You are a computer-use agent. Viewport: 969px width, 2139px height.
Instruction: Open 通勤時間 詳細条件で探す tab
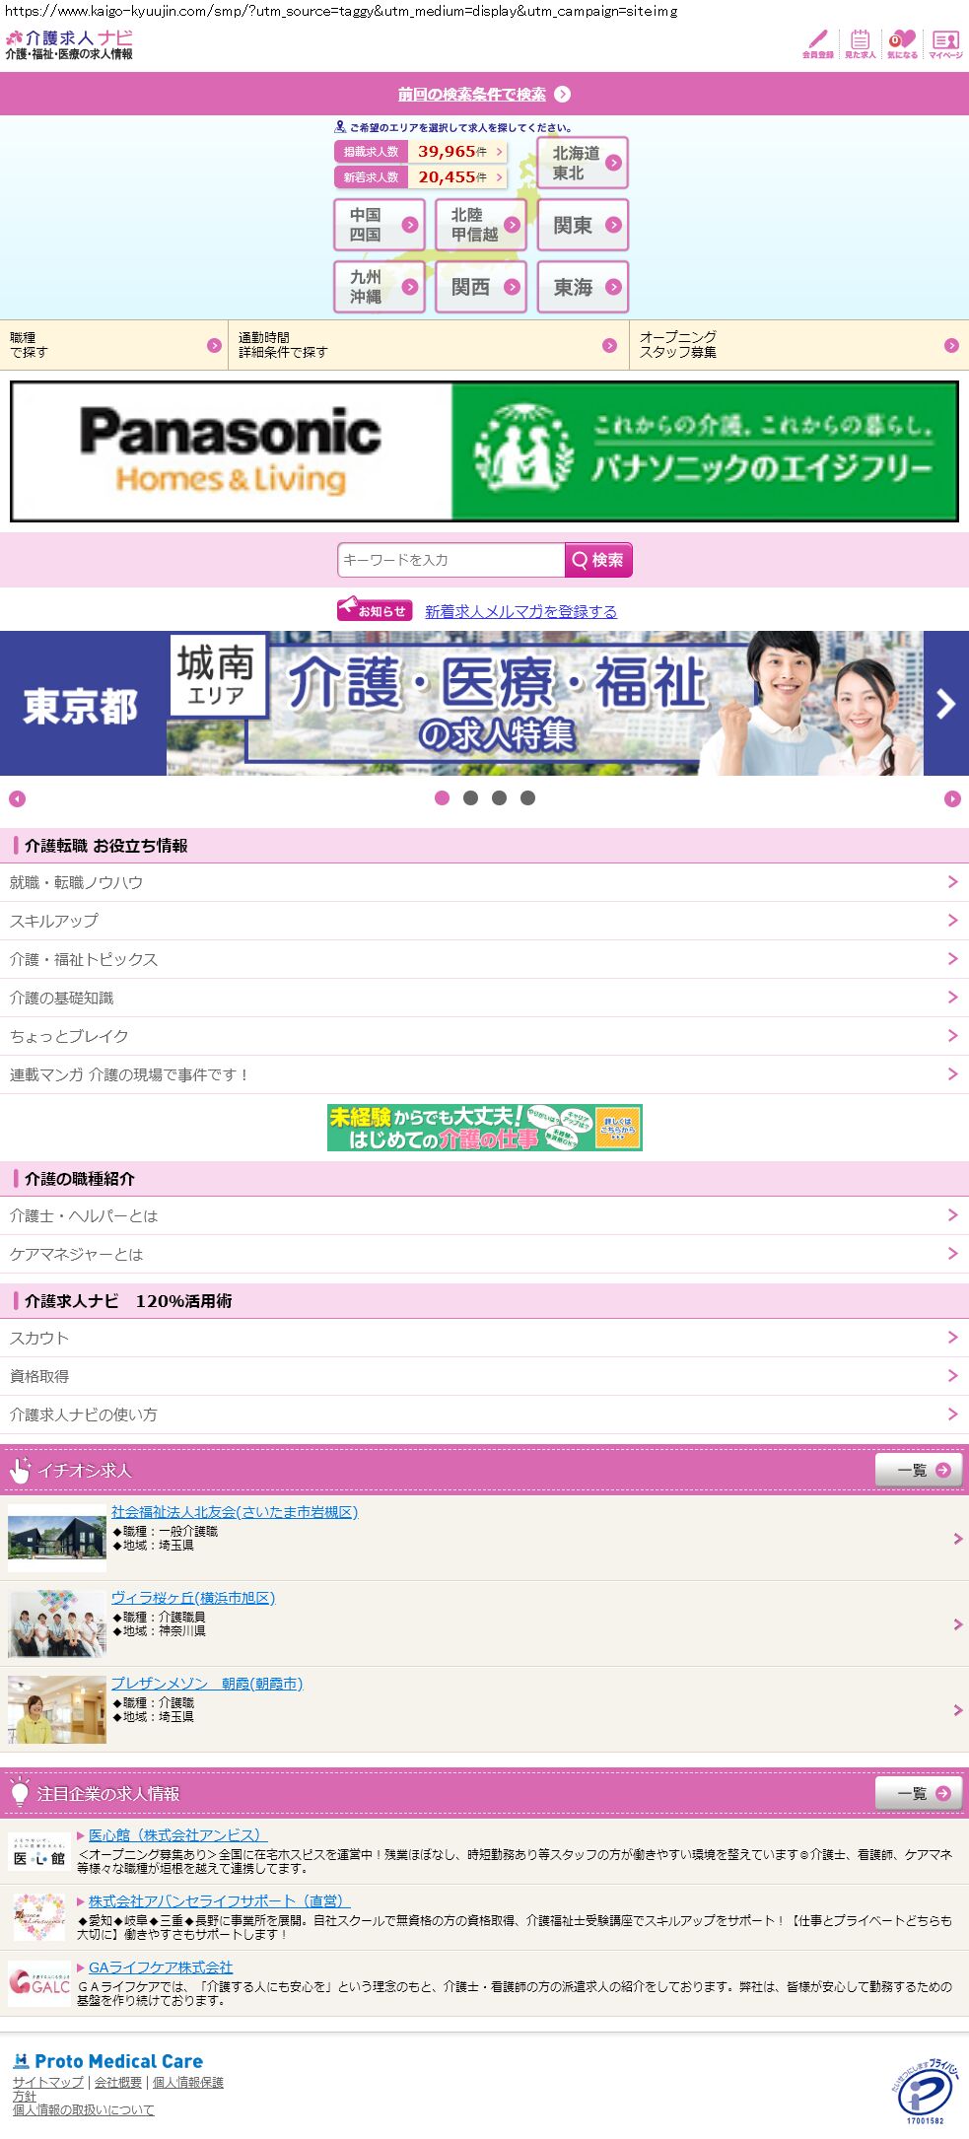point(429,345)
